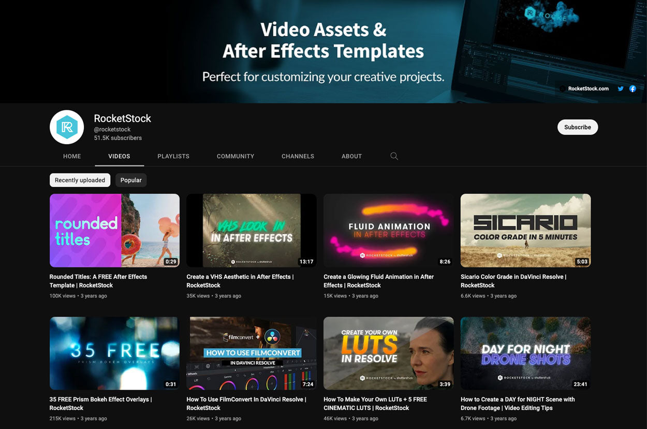This screenshot has height=429, width=647.
Task: Subscribe to the RocketStock channel
Action: click(578, 127)
